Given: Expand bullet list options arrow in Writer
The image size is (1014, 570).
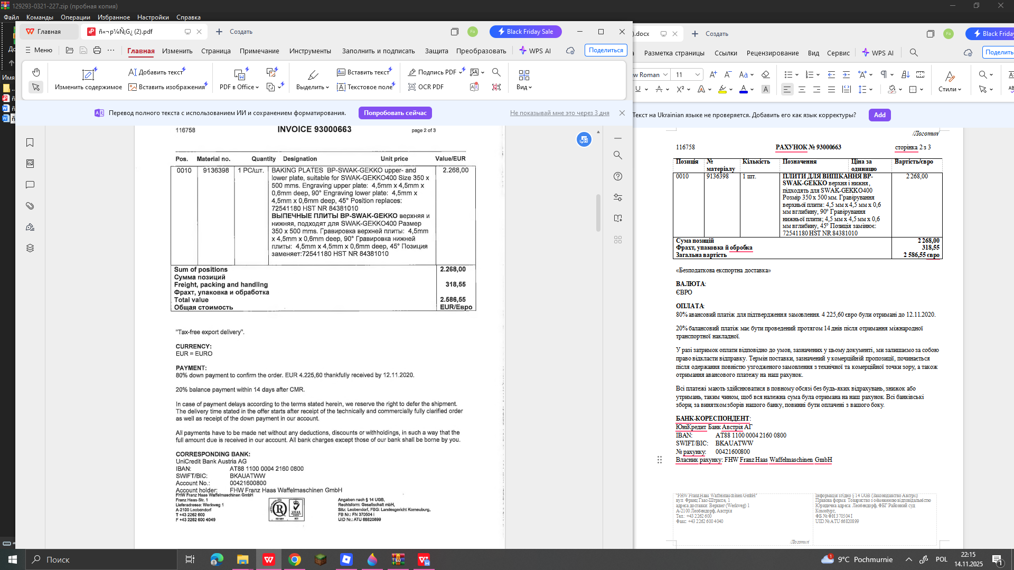Looking at the screenshot, I should 797,74.
